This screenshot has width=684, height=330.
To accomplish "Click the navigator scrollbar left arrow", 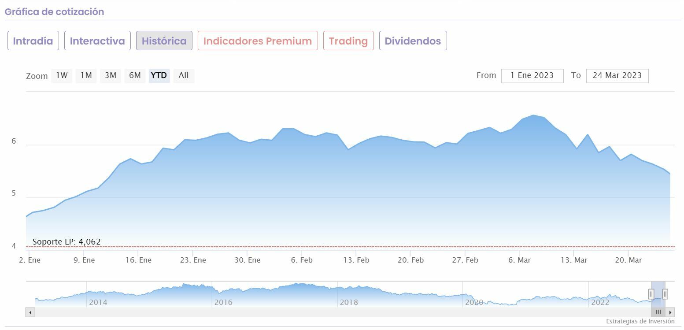I will pyautogui.click(x=30, y=312).
